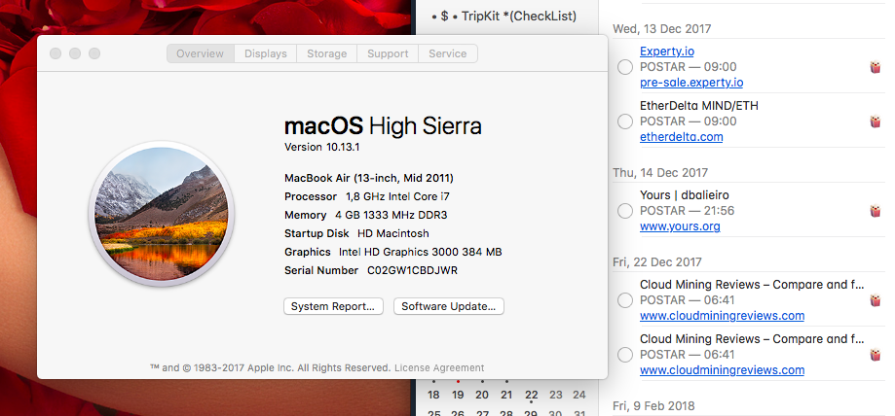Image resolution: width=895 pixels, height=416 pixels.
Task: Open etherdelta.com link
Action: [681, 137]
